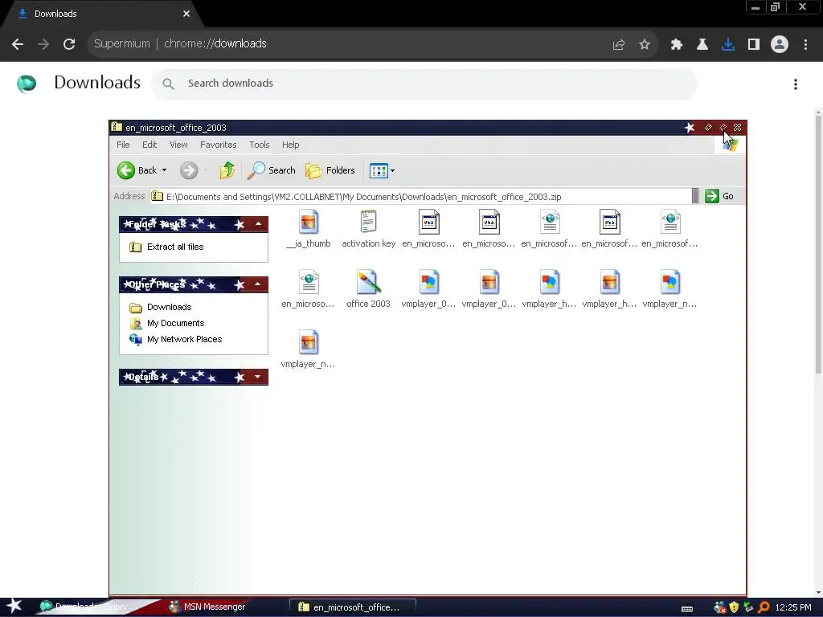Click the Go button beside address bar
823x617 pixels.
720,196
